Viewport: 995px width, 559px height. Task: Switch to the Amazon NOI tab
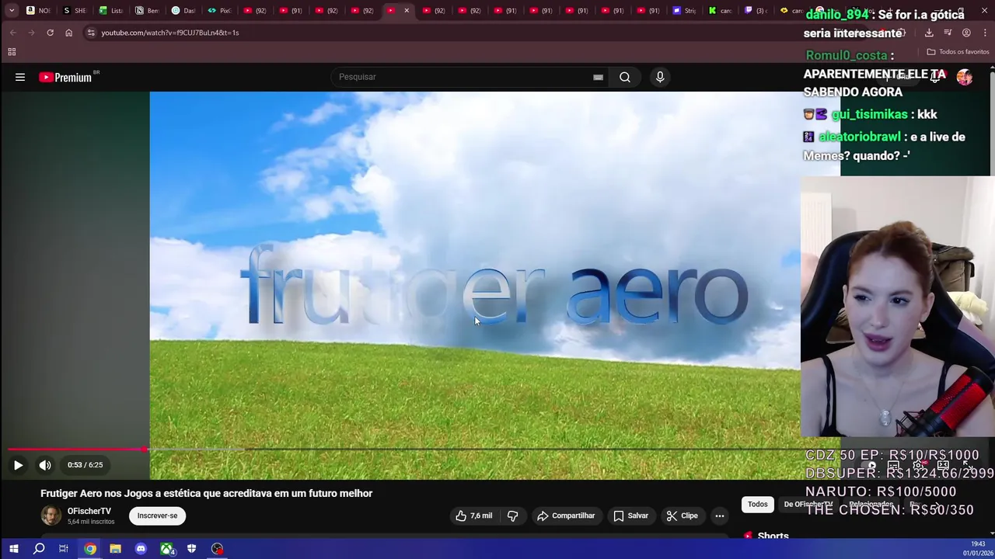point(38,10)
